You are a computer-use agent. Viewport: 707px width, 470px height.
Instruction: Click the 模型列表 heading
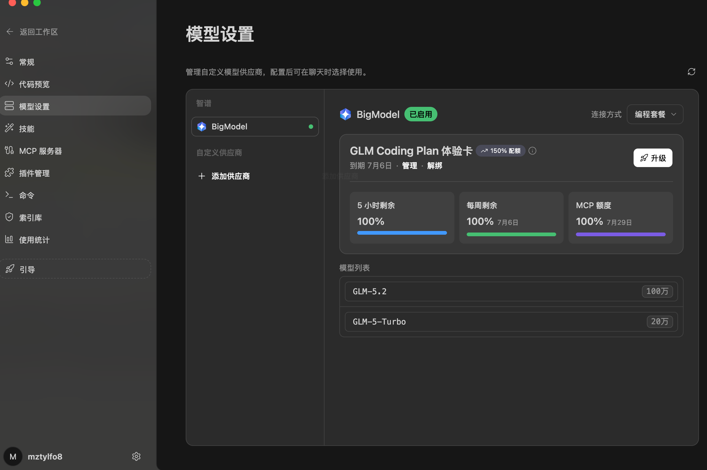354,268
